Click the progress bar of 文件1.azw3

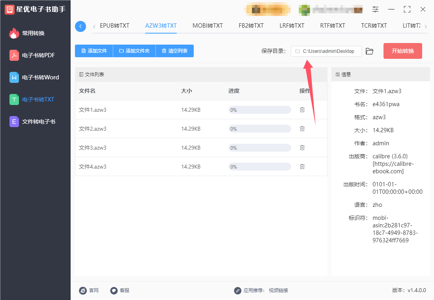(x=260, y=110)
